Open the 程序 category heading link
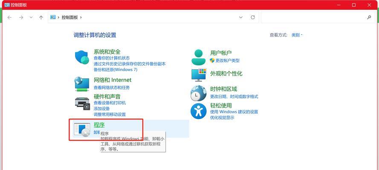The image size is (379, 170). tap(99, 125)
